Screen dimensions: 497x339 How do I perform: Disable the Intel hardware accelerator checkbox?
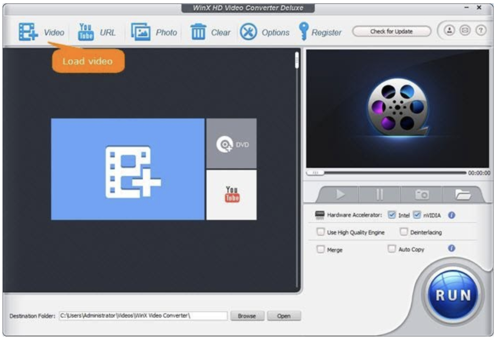[x=392, y=215]
